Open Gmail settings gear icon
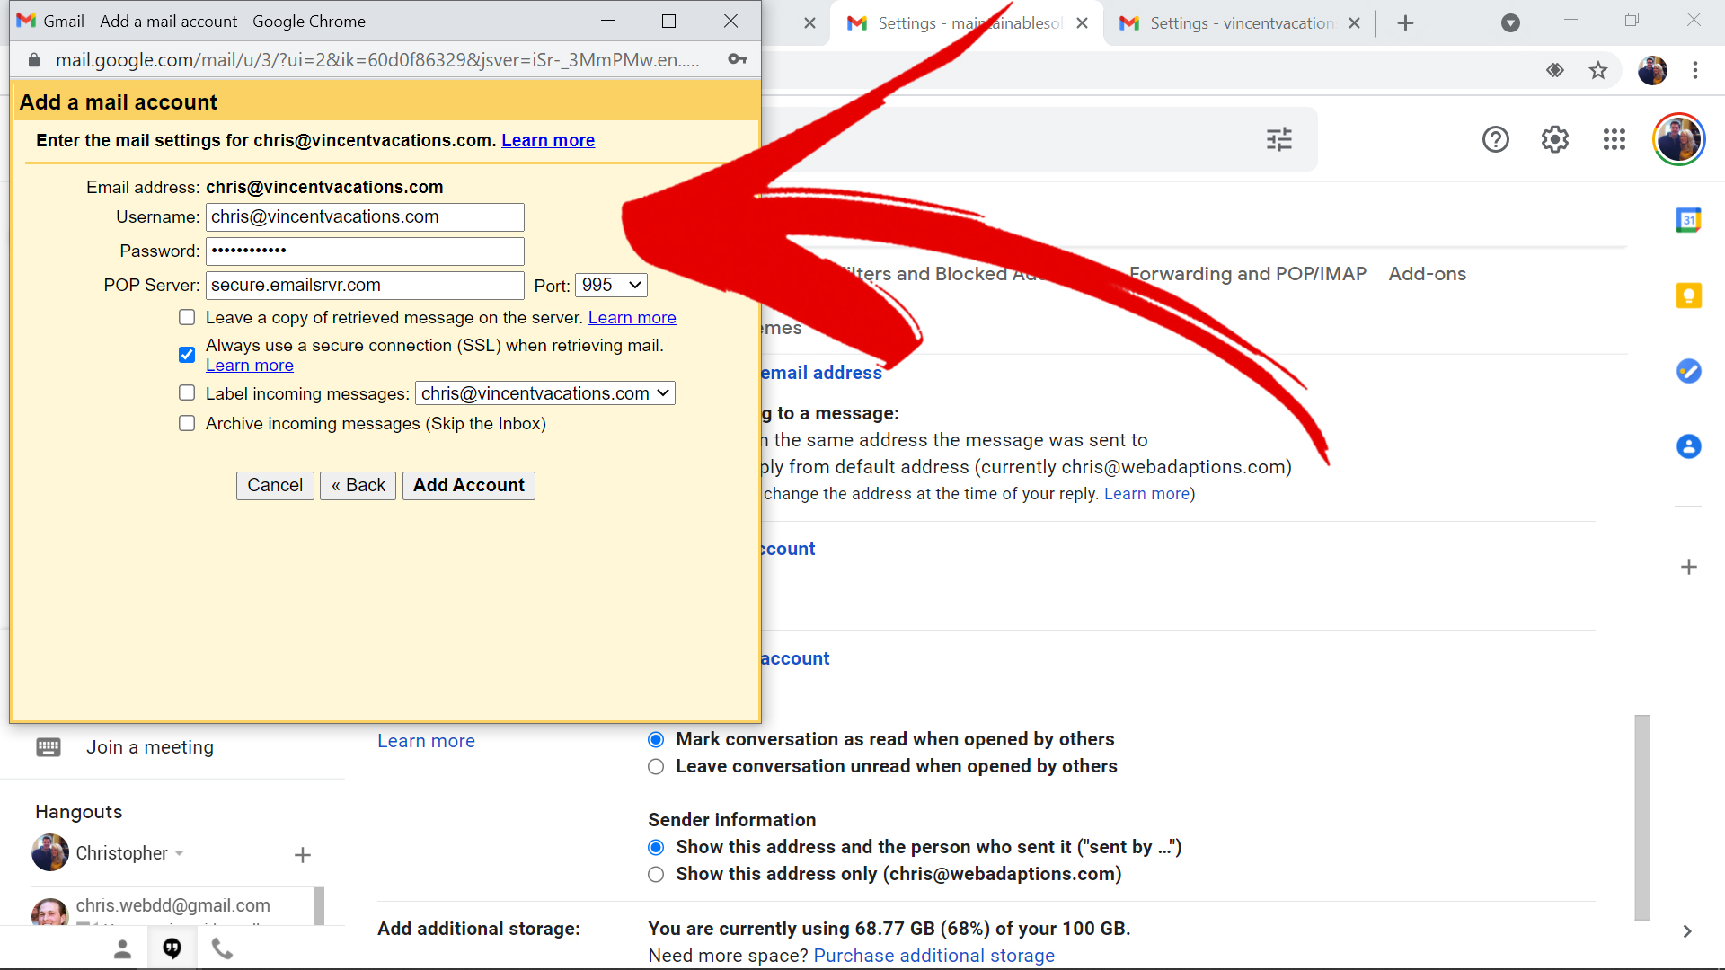This screenshot has height=970, width=1725. tap(1555, 139)
